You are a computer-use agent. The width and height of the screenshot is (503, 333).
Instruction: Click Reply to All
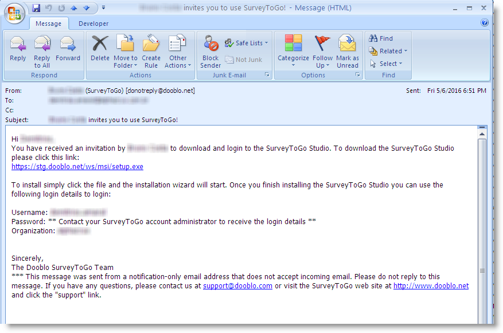pyautogui.click(x=42, y=51)
